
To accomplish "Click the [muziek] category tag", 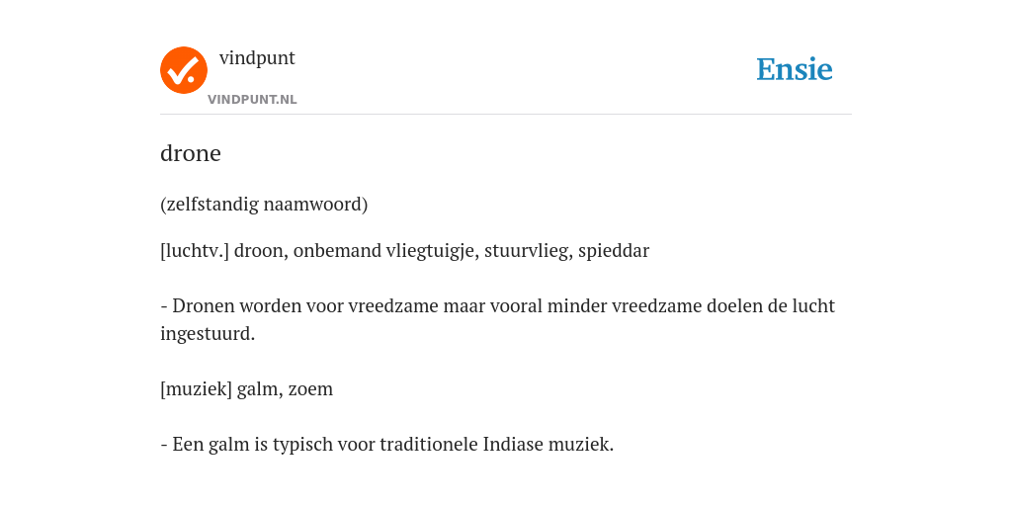I will 196,389.
